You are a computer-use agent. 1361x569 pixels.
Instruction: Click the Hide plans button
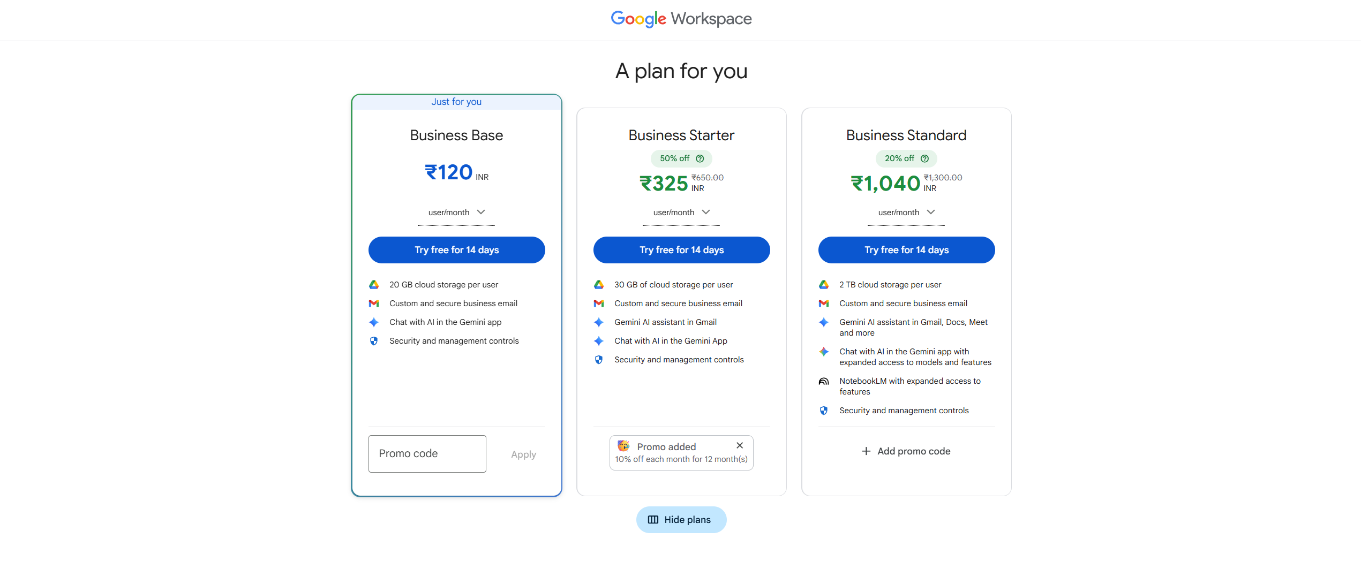click(x=681, y=520)
